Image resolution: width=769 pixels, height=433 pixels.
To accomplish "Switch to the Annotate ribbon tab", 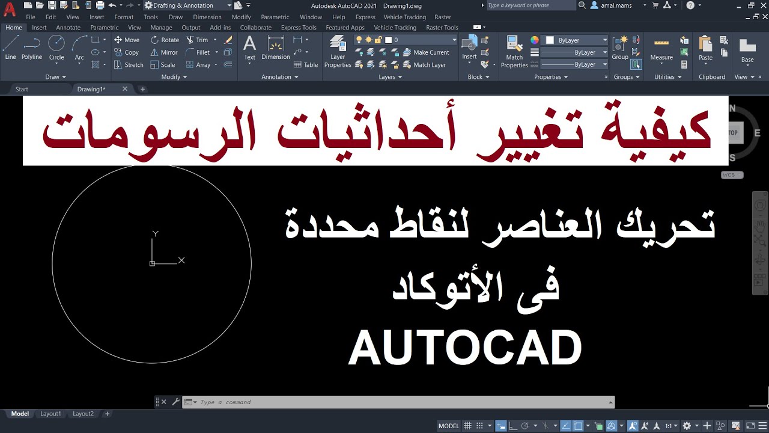I will pos(68,28).
